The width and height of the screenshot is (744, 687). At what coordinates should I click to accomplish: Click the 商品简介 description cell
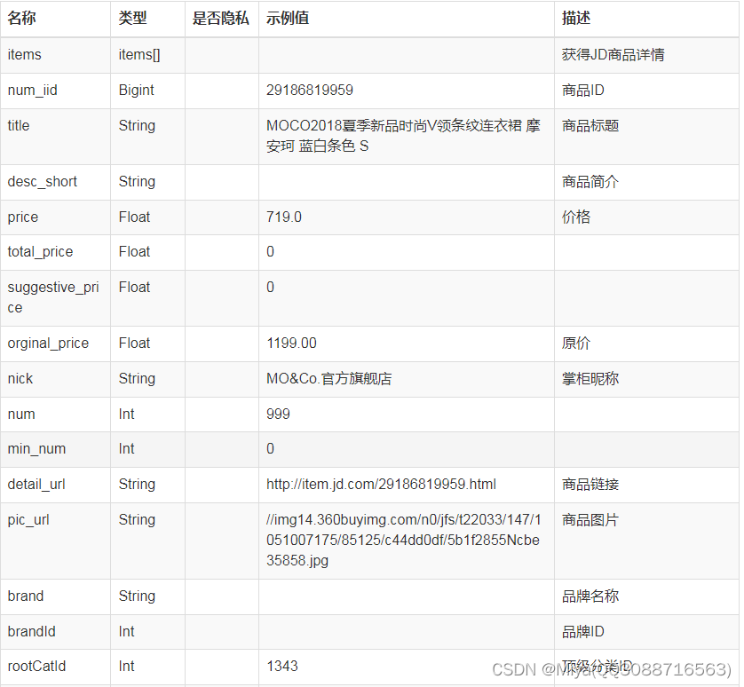(x=590, y=182)
